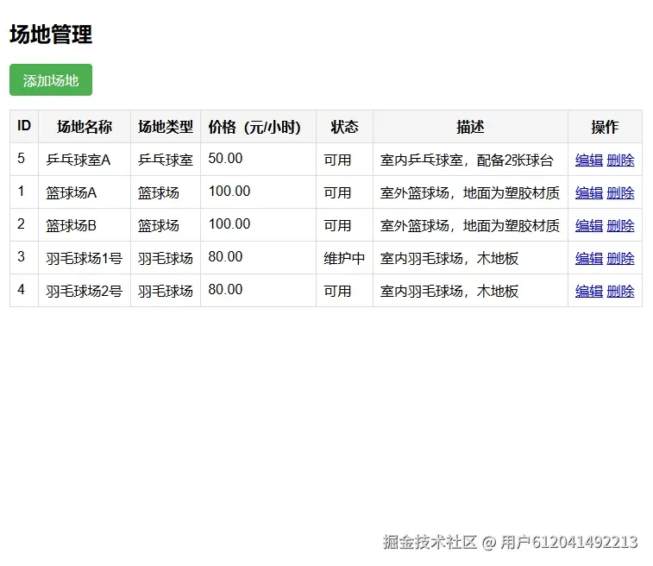The width and height of the screenshot is (653, 566).
Task: Edit the 羽毛球场2号 venue
Action: (589, 291)
